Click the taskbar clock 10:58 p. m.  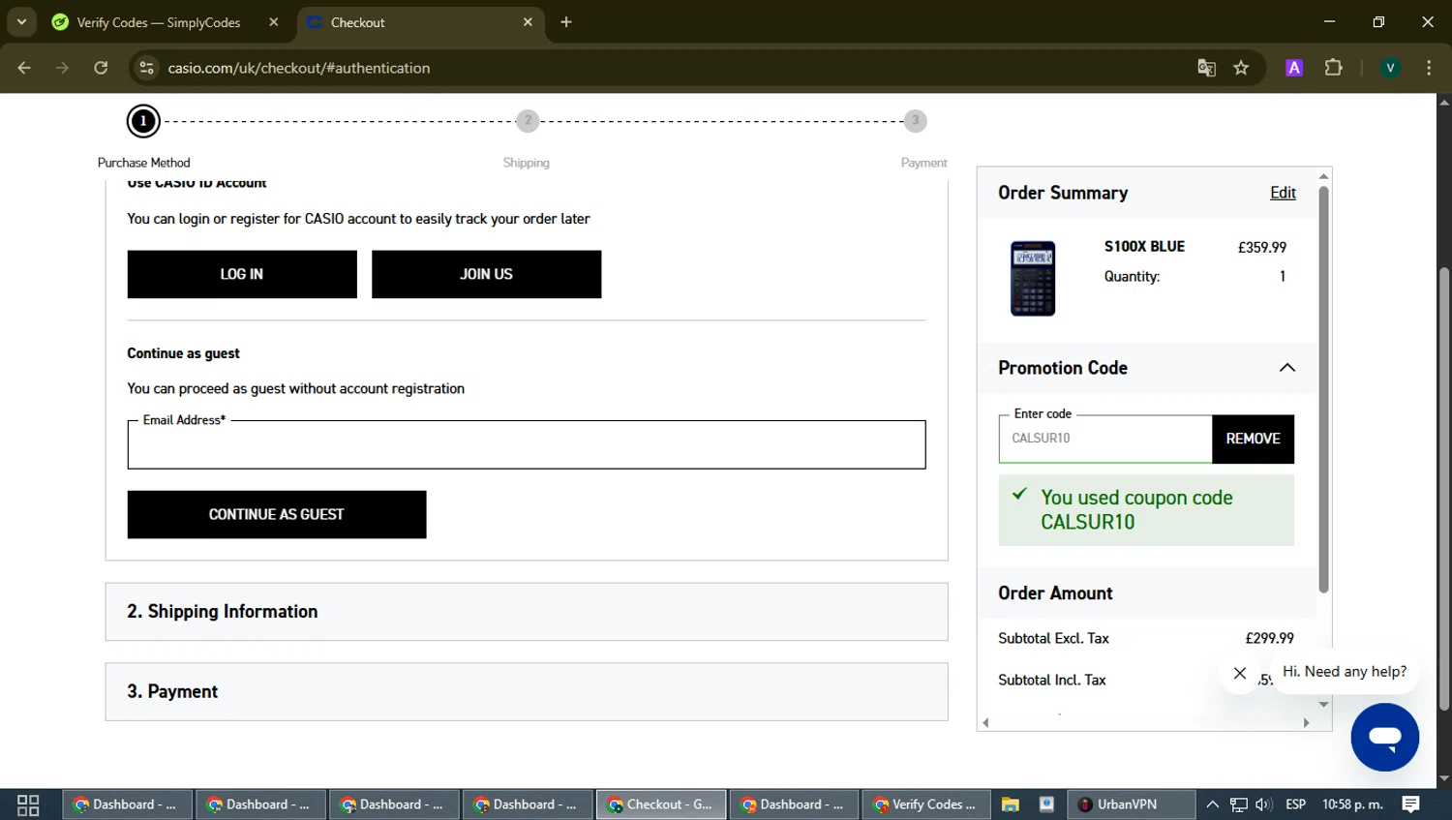(1352, 805)
